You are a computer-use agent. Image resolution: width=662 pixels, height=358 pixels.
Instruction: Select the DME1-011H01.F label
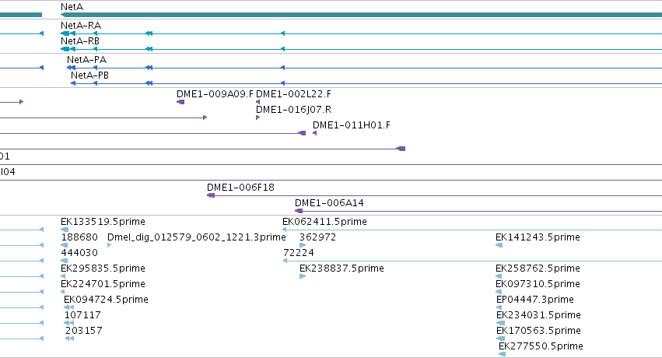coord(352,125)
